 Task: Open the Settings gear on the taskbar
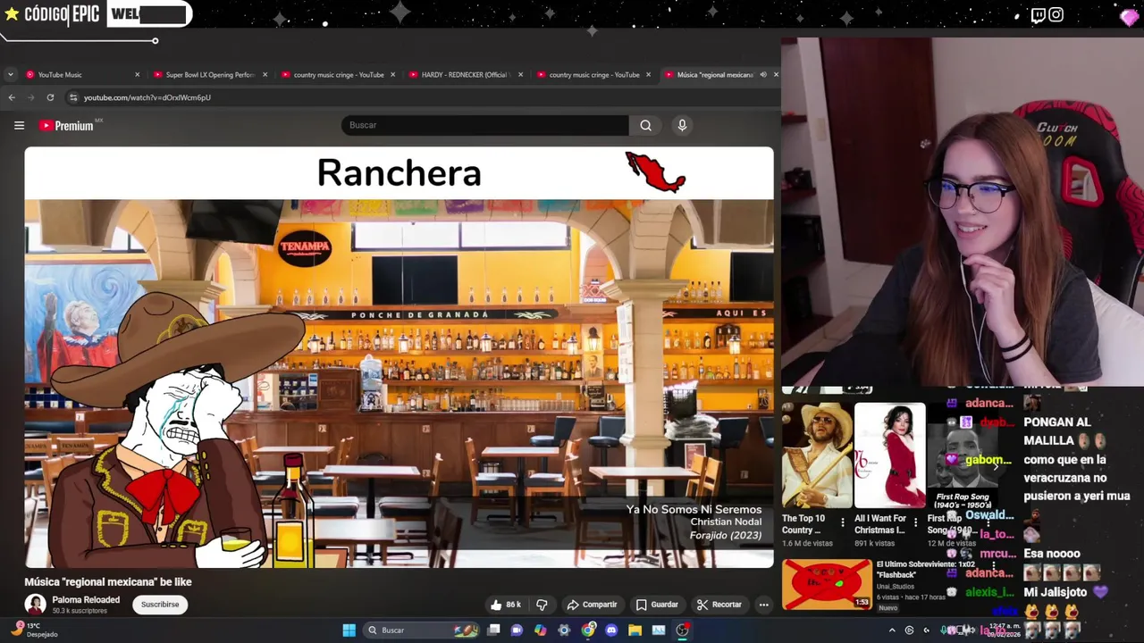pyautogui.click(x=564, y=630)
